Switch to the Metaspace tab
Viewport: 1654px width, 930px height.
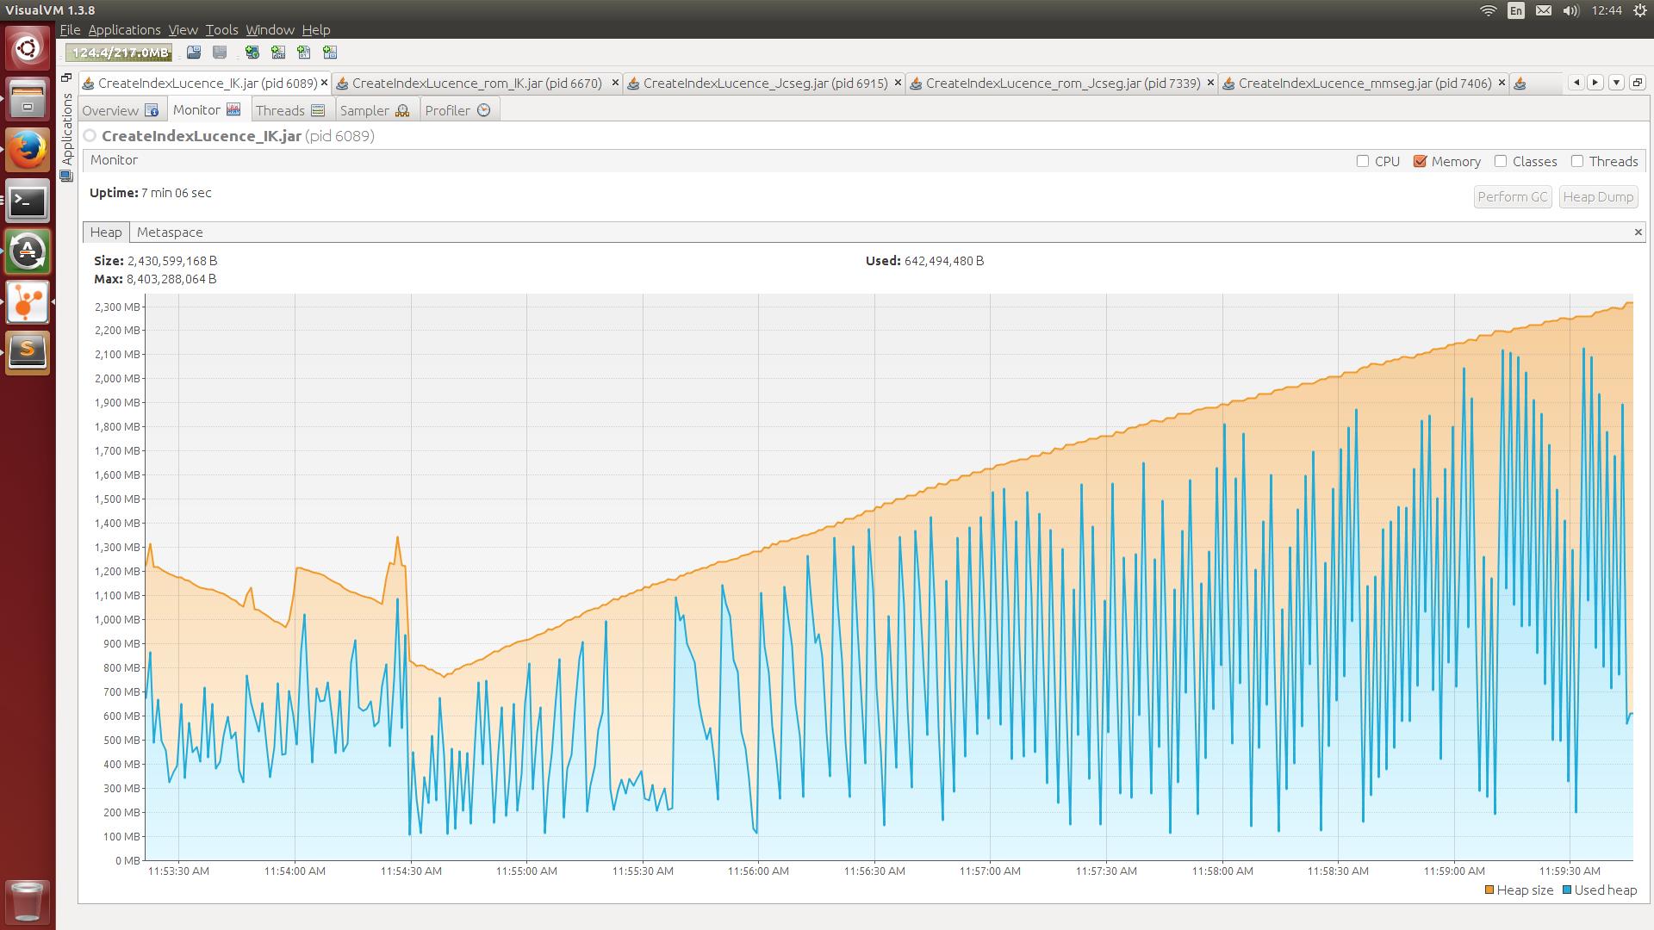pyautogui.click(x=169, y=232)
